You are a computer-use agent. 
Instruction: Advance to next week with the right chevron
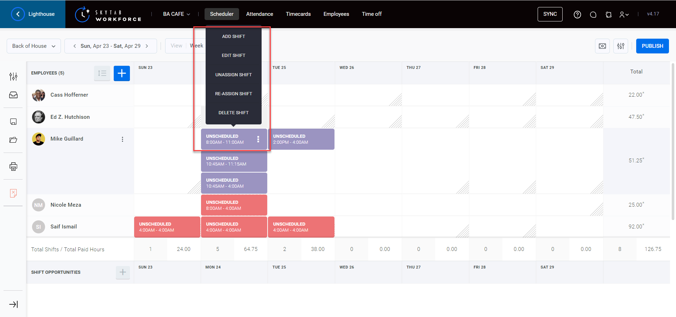pos(147,46)
